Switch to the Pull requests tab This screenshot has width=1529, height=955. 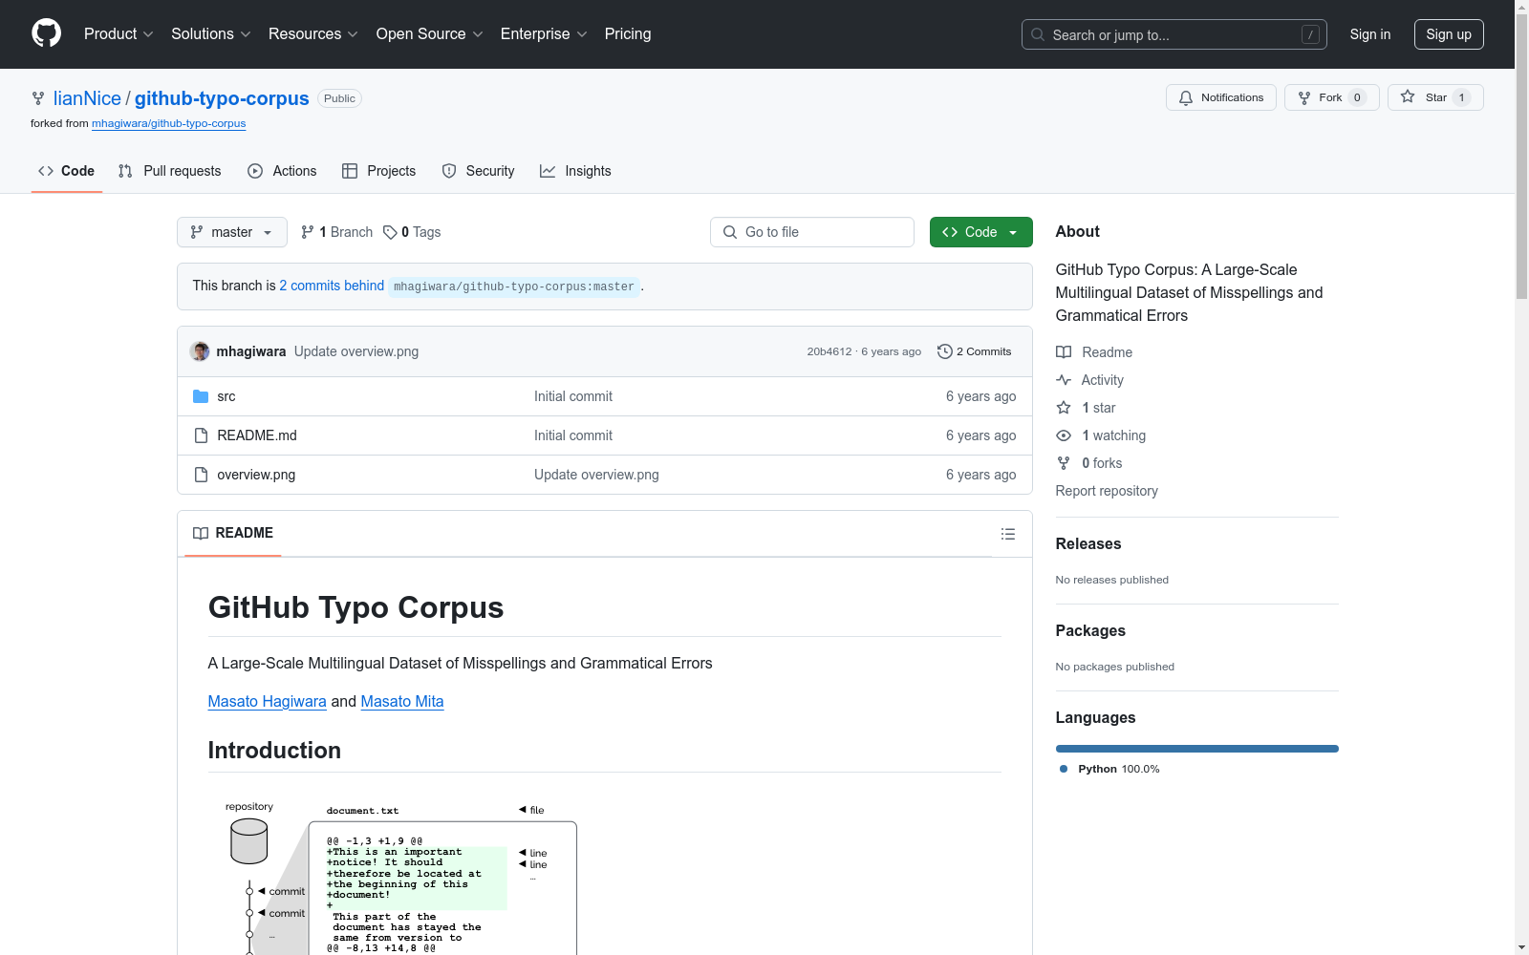(x=169, y=171)
